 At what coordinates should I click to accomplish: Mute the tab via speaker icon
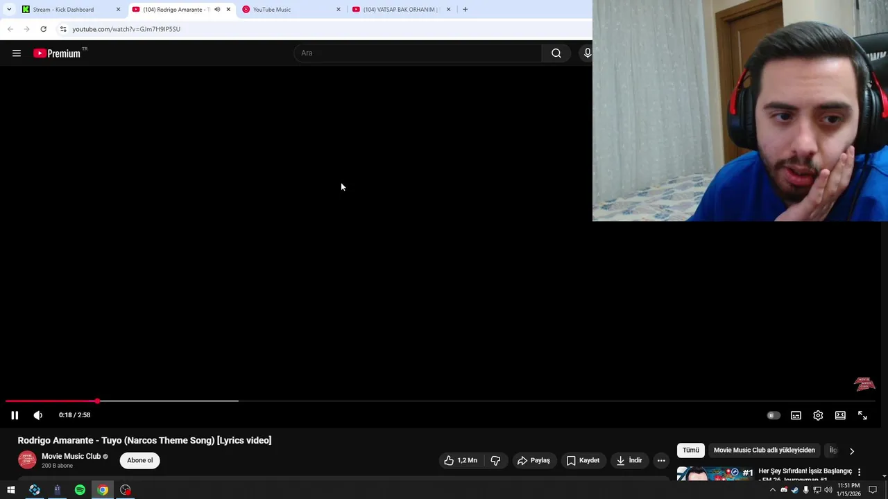click(x=217, y=10)
